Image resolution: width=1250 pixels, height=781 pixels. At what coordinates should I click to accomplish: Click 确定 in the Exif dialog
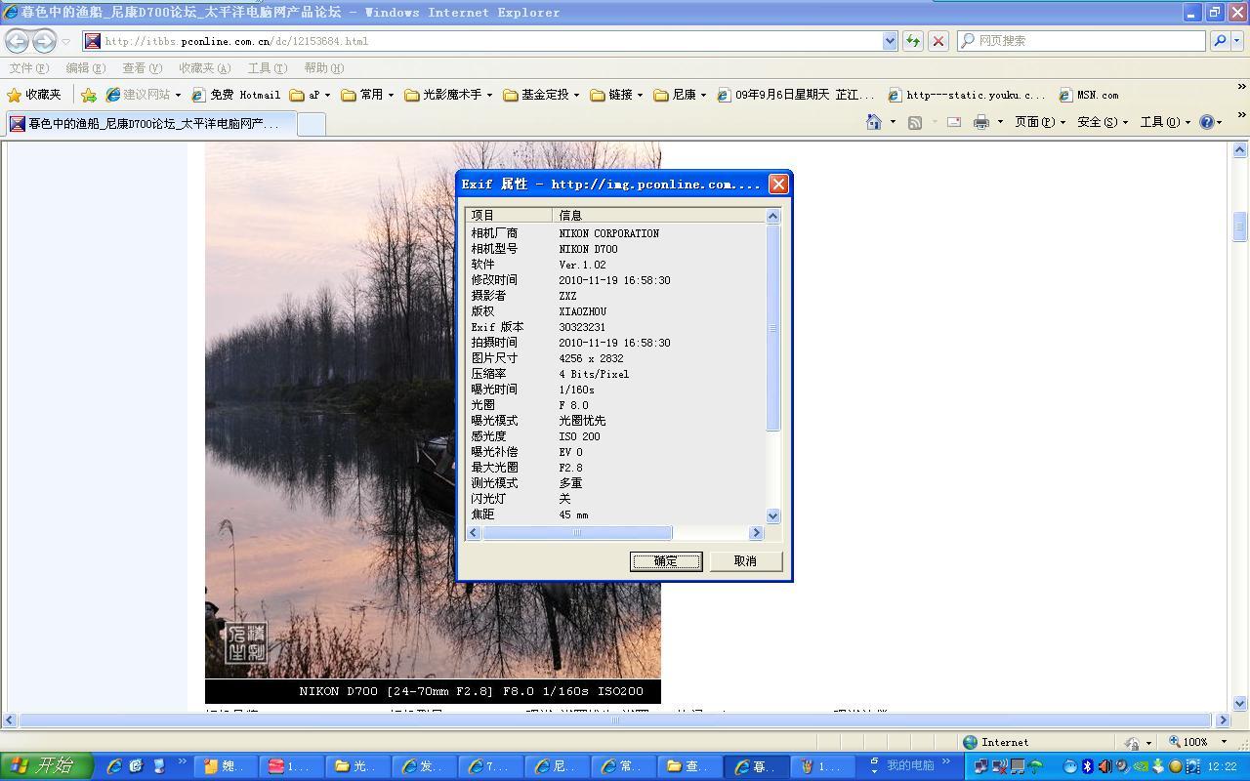coord(666,561)
